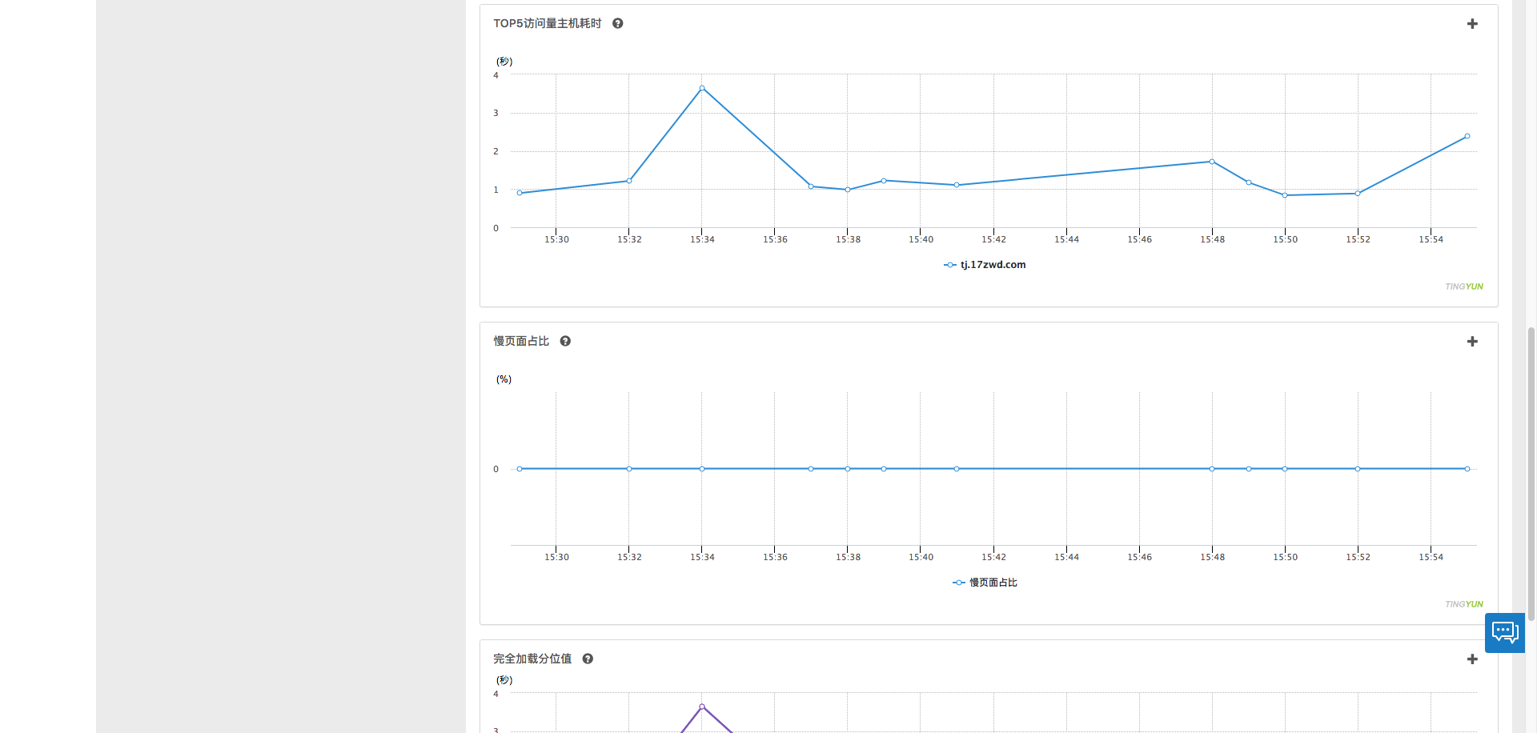1537x733 pixels.
Task: Click the 慢页面占比 chart title
Action: 521,341
